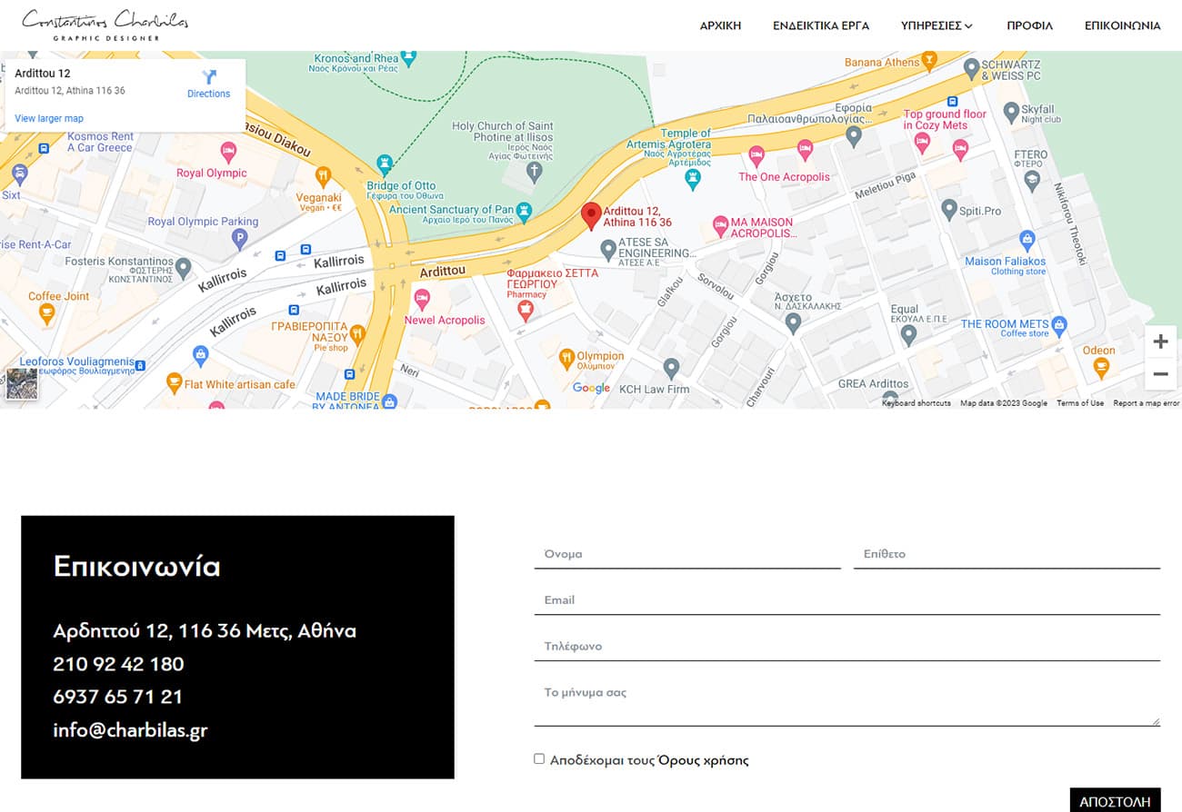Click the Google logo on the map
The width and height of the screenshot is (1182, 812).
[x=592, y=388]
